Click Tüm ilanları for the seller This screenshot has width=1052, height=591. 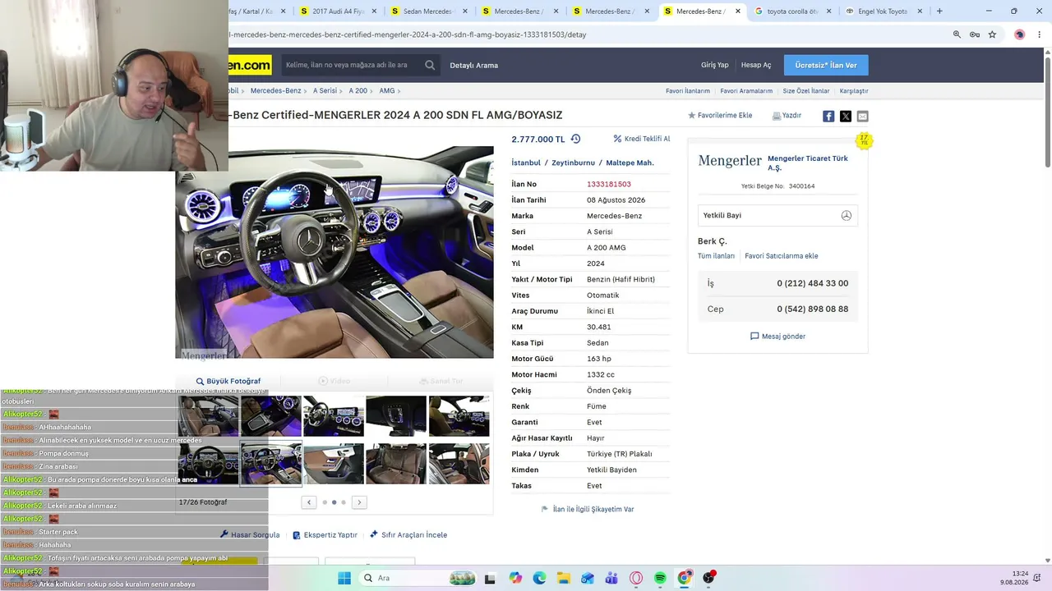click(x=716, y=256)
